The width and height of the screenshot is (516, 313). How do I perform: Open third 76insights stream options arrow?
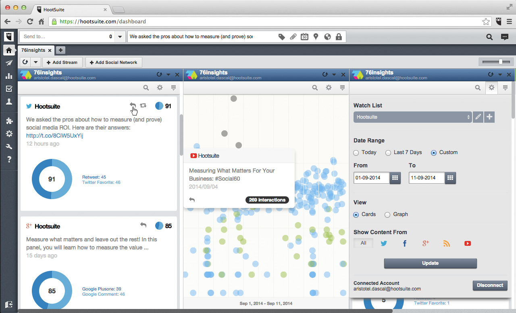pos(500,74)
